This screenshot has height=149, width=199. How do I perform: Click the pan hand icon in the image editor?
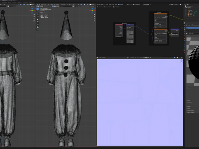182,62
